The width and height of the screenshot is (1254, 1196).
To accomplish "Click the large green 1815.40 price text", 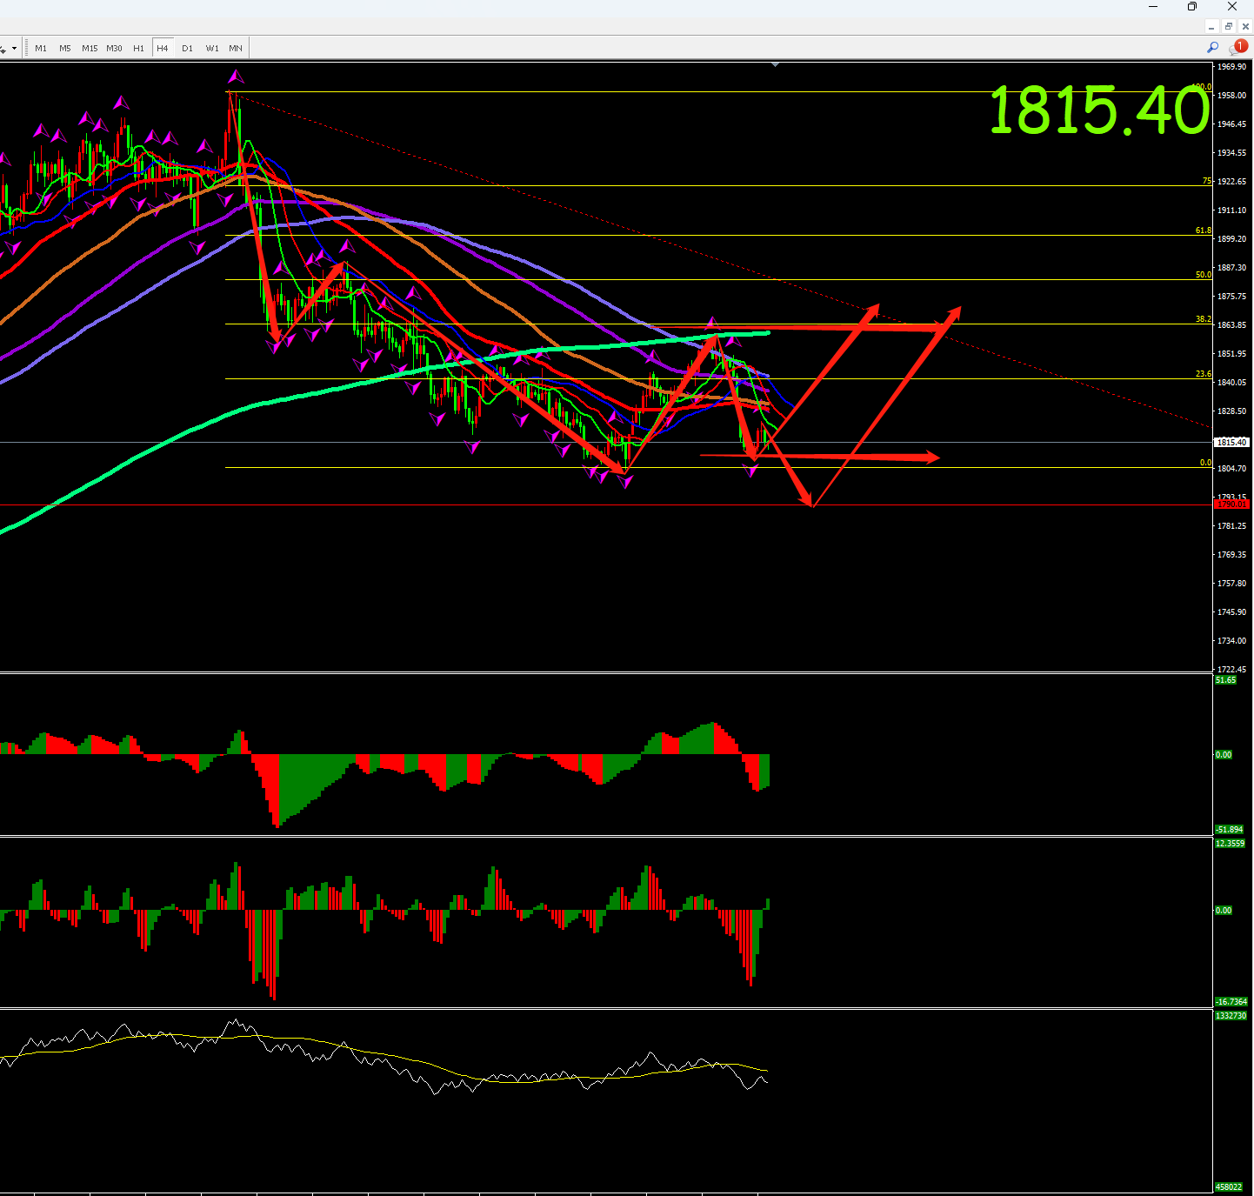I will click(x=1099, y=110).
